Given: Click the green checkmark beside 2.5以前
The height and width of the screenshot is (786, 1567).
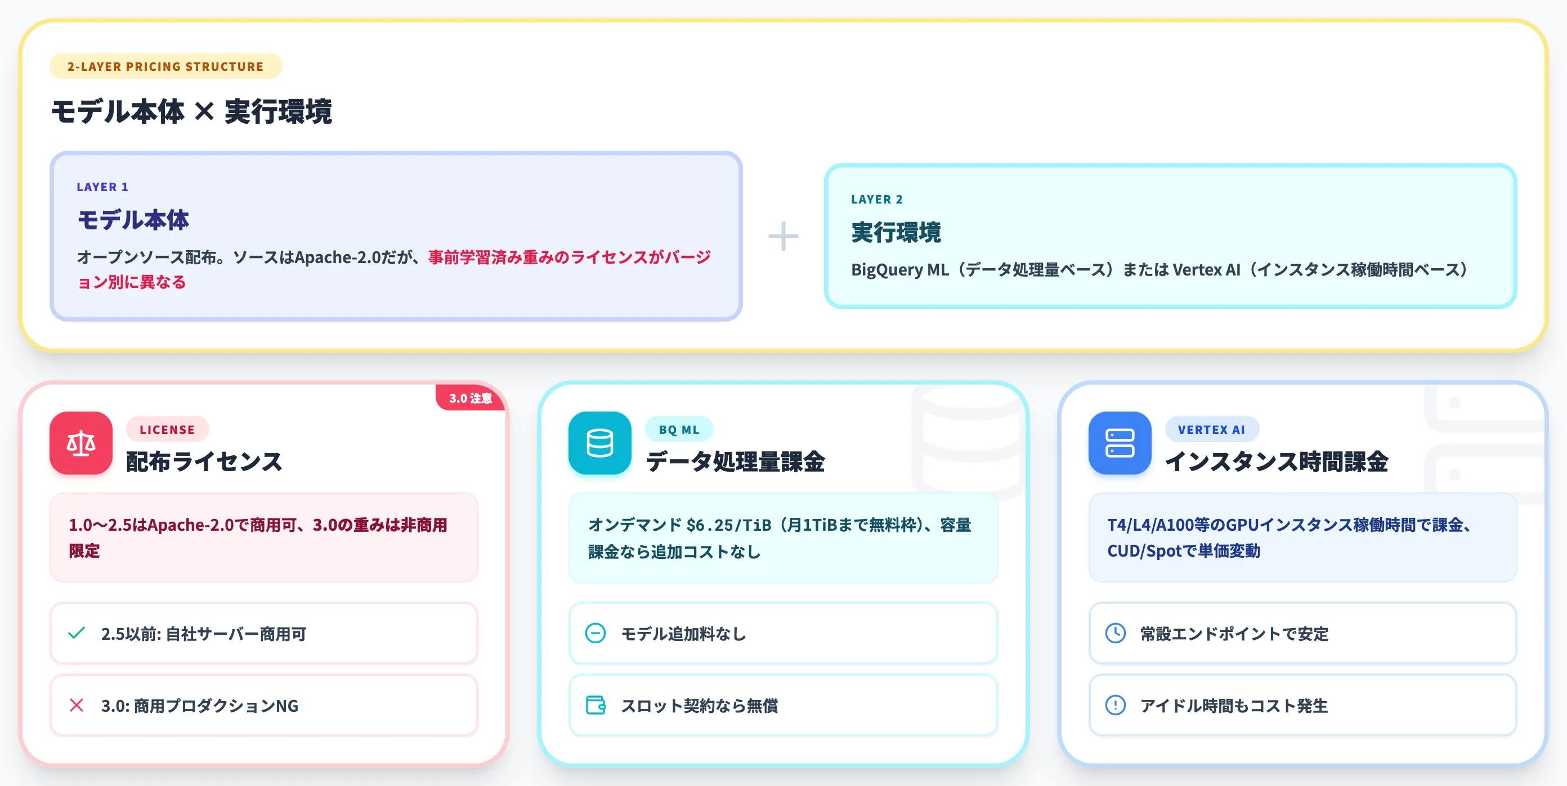Looking at the screenshot, I should click(77, 633).
